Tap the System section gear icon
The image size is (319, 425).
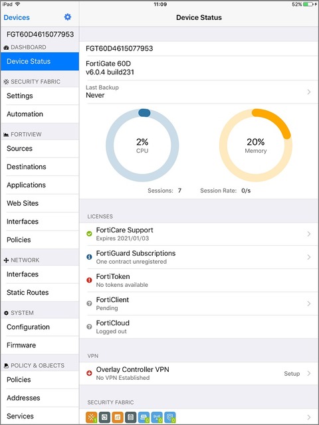click(6, 313)
